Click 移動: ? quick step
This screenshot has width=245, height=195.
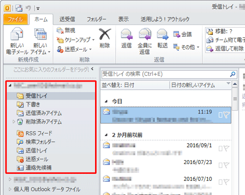click(x=219, y=31)
